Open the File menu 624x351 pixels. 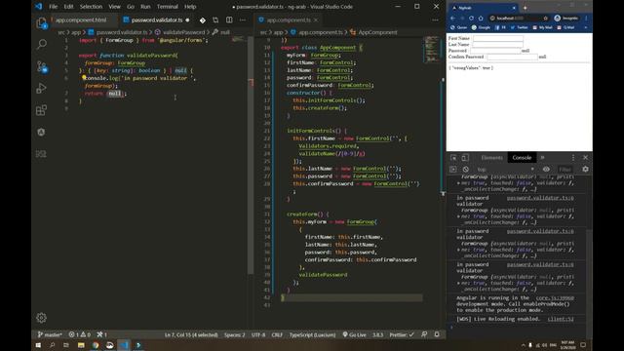click(x=53, y=7)
